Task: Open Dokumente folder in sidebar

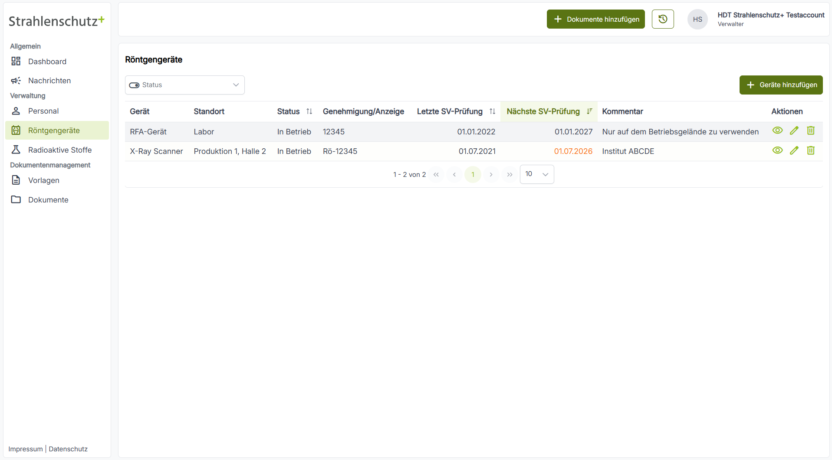Action: (57, 200)
